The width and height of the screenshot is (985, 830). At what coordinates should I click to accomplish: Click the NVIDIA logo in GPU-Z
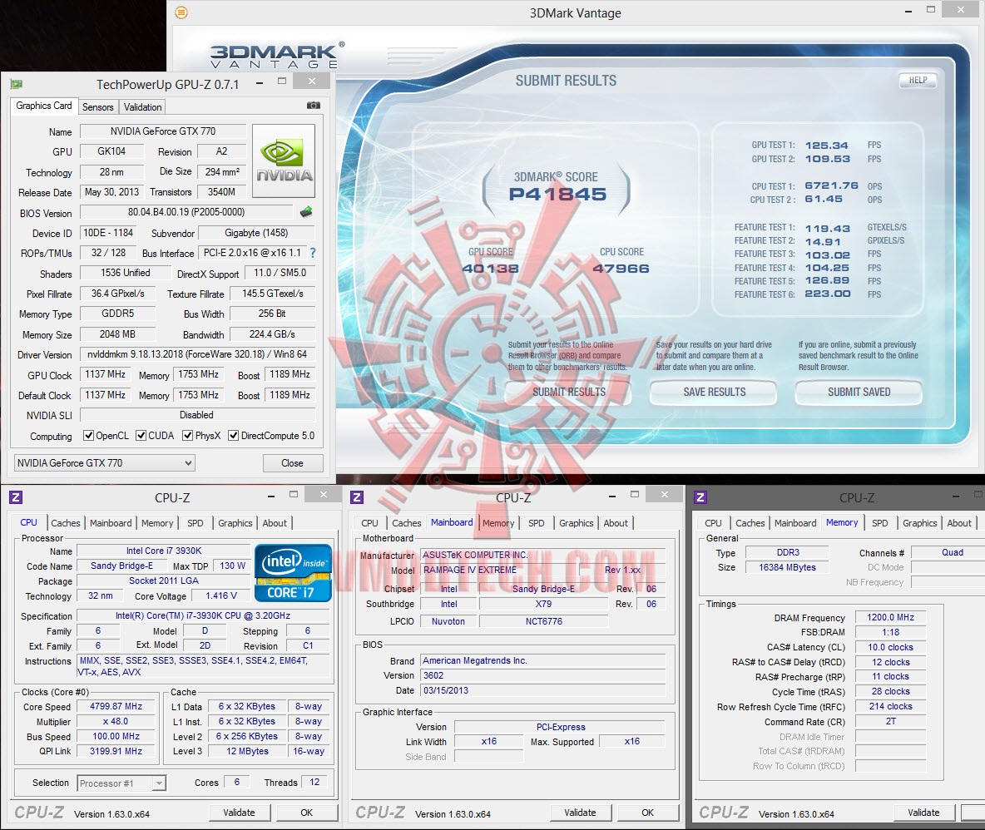pos(284,161)
